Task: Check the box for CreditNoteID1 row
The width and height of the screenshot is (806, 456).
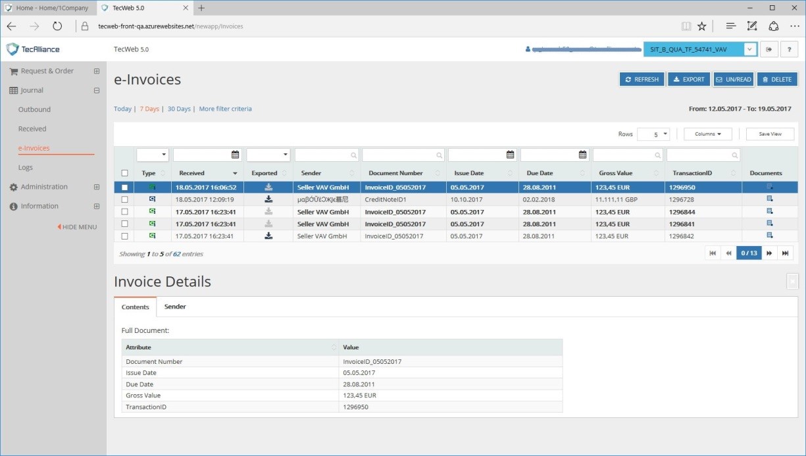Action: click(x=125, y=199)
